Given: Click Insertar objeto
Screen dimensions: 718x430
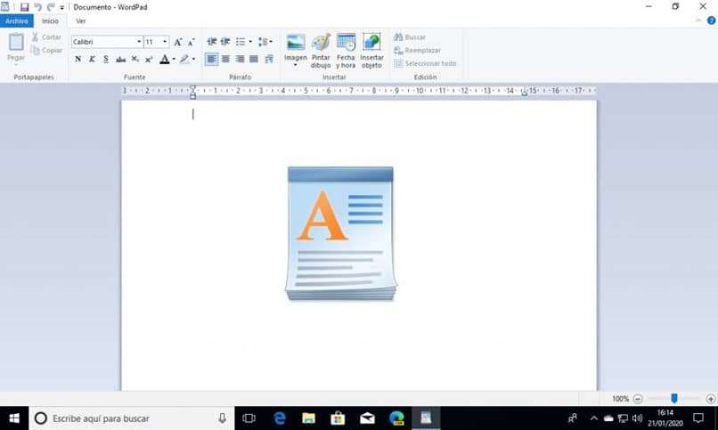Looking at the screenshot, I should click(371, 51).
